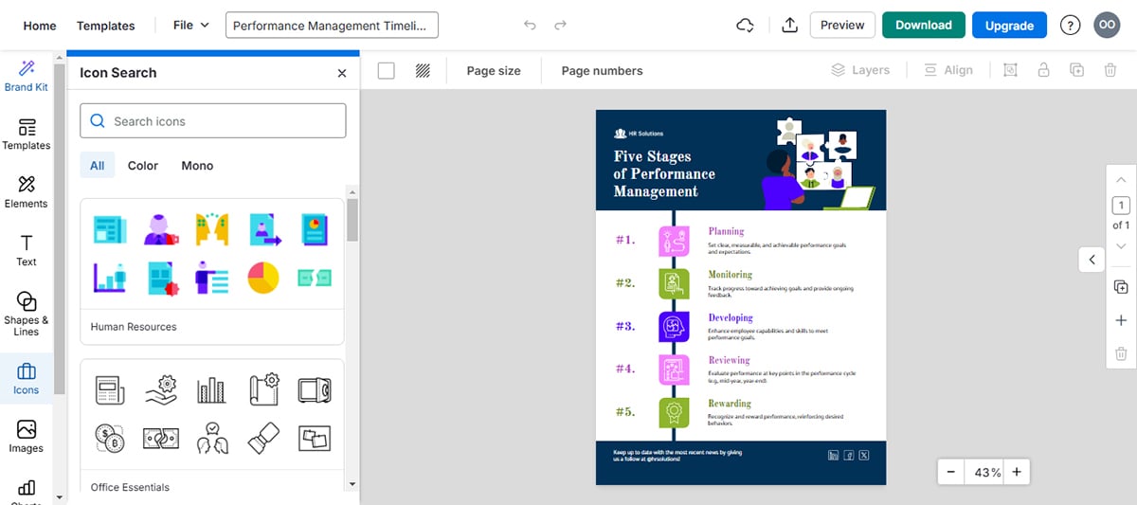This screenshot has width=1137, height=505.
Task: Click the help question mark icon
Action: (x=1070, y=26)
